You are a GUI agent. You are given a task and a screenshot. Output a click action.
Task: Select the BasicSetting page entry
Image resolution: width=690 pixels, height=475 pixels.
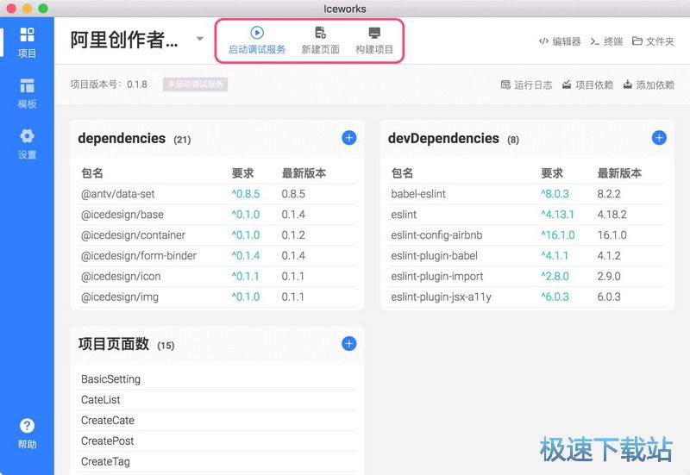click(x=110, y=379)
